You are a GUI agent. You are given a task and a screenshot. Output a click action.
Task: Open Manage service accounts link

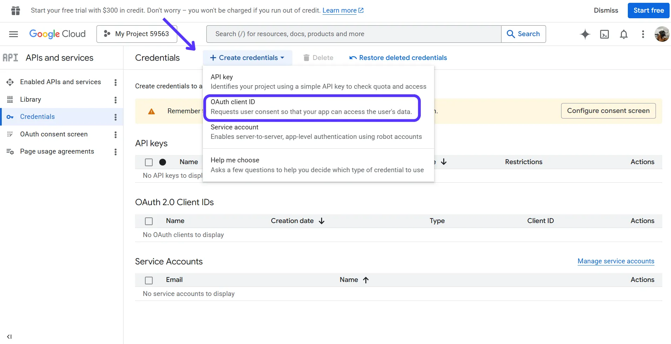coord(616,261)
